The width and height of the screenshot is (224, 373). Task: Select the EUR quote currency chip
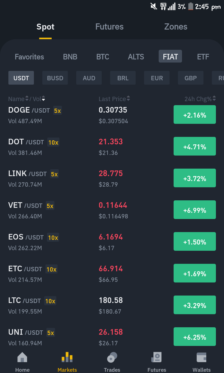(157, 78)
